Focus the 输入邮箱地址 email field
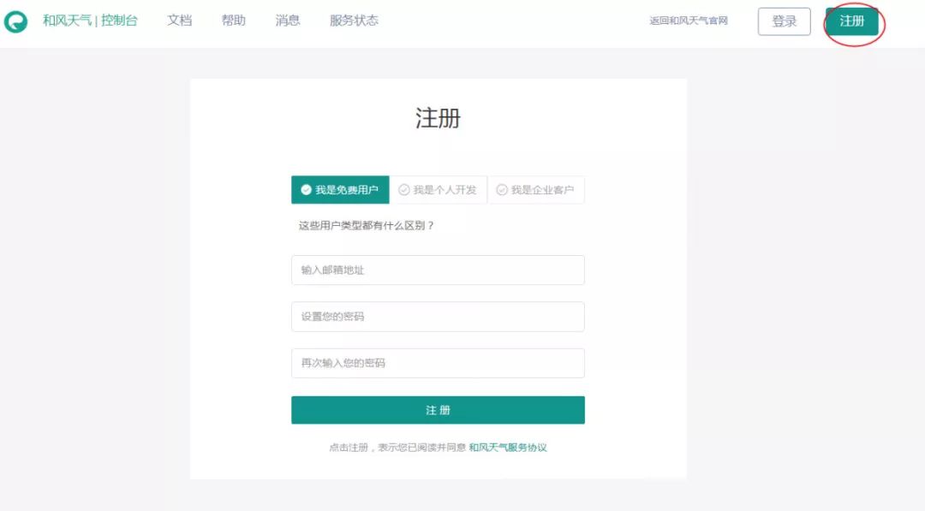The width and height of the screenshot is (925, 511). [x=438, y=270]
